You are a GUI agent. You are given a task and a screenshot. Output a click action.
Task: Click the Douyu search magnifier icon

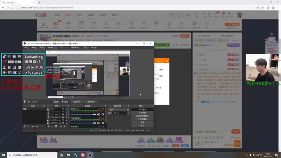188,15
